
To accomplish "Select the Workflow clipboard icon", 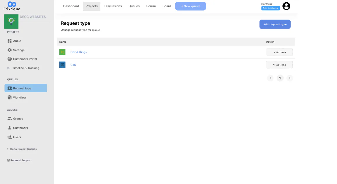I will pyautogui.click(x=9, y=98).
